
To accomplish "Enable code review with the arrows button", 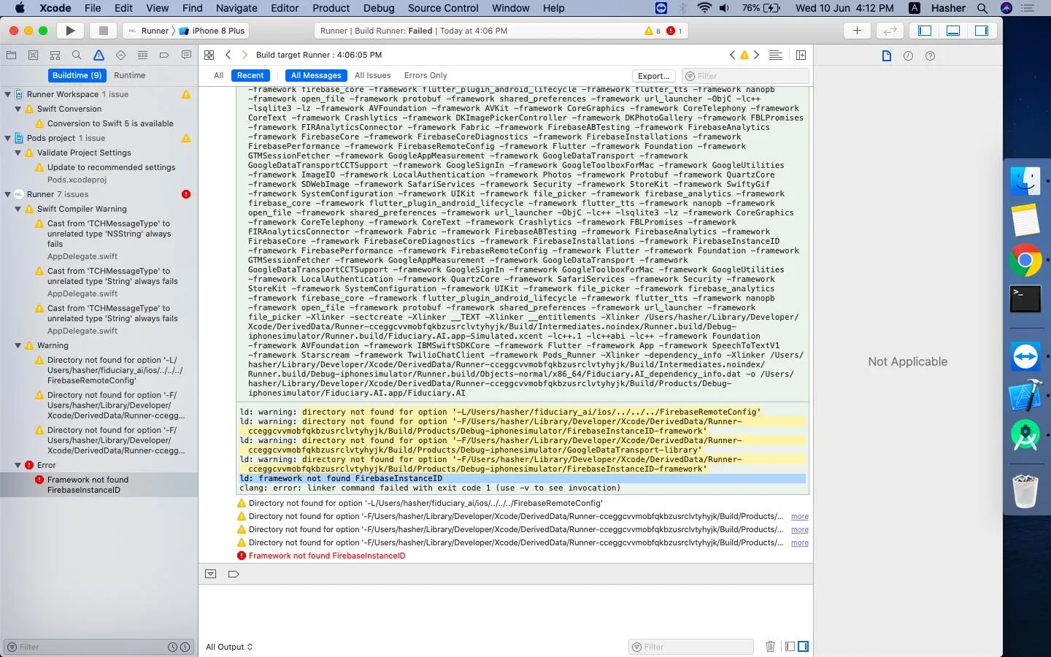I will click(890, 31).
